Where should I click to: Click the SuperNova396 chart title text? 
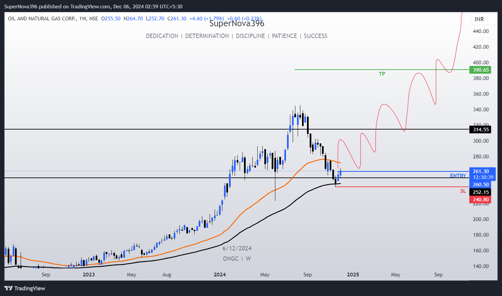(237, 23)
